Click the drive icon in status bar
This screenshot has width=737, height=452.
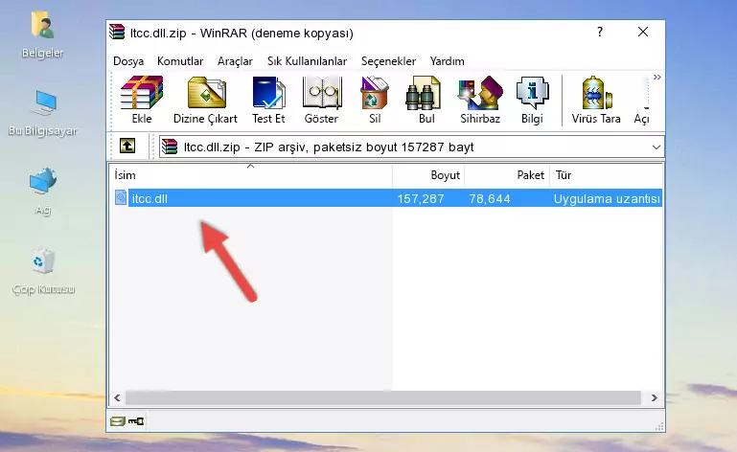tap(118, 421)
